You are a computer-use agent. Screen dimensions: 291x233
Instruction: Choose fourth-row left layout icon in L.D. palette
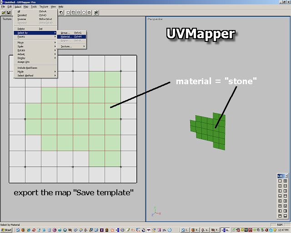pos(280,196)
